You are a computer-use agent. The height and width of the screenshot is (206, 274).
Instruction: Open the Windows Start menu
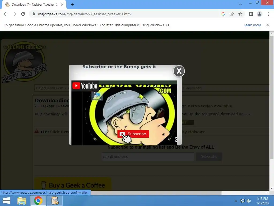(6, 201)
